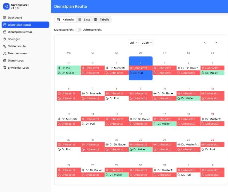The height and width of the screenshot is (192, 228).
Task: Select the highlighted day 2 July cell
Action: click(141, 68)
